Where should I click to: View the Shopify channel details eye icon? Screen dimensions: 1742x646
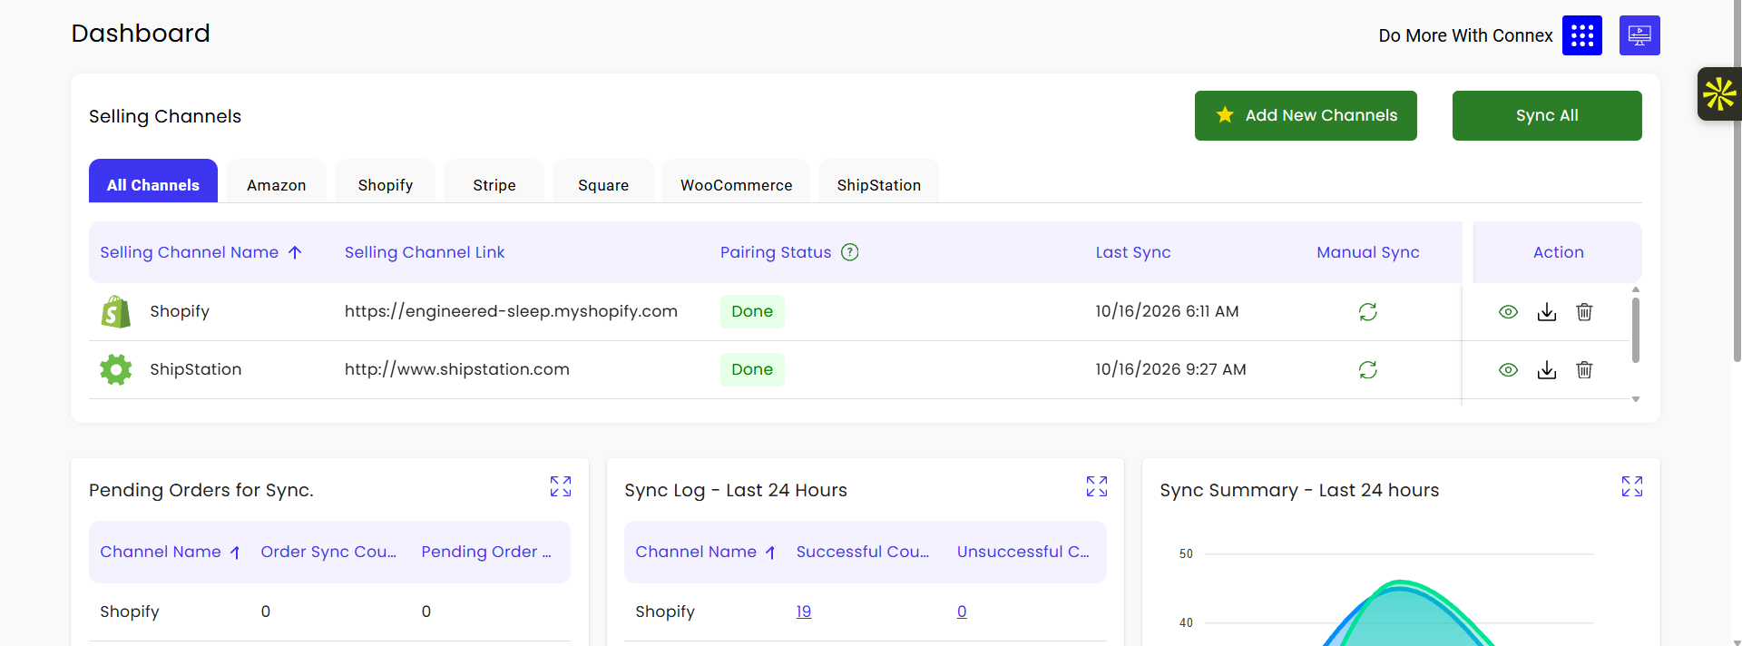click(x=1508, y=312)
